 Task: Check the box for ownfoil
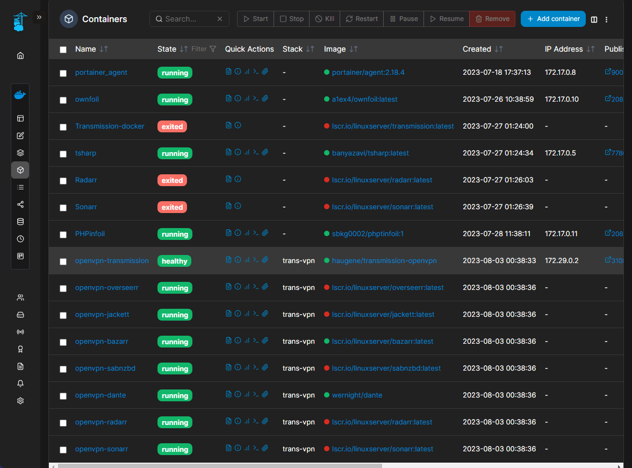pos(63,100)
